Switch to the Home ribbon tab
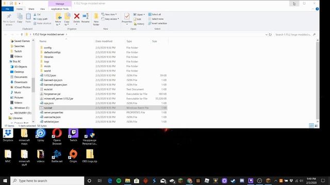The width and height of the screenshot is (330, 185). (x=20, y=9)
